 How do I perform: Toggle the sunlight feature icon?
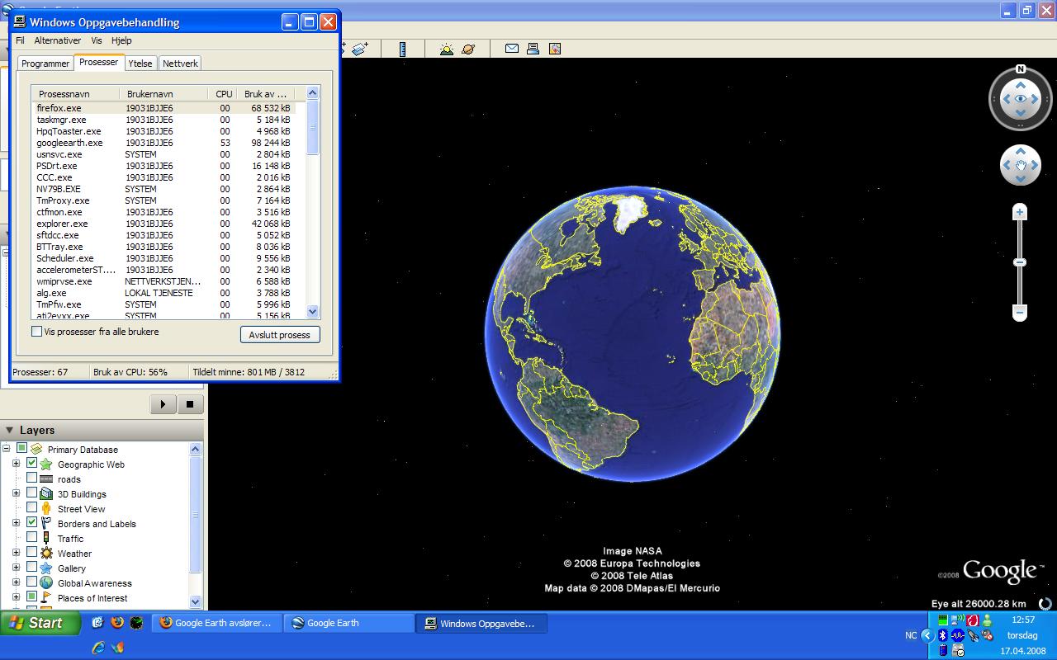tap(447, 49)
